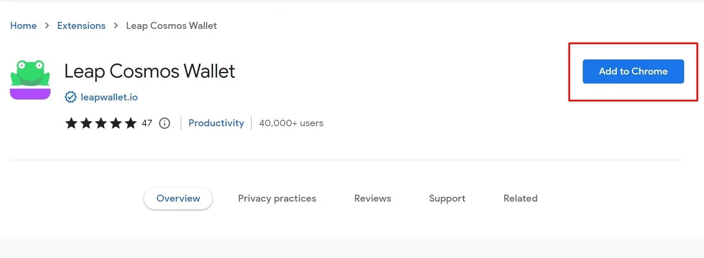Switch to the Privacy practices tab
The height and width of the screenshot is (258, 704).
click(x=277, y=199)
